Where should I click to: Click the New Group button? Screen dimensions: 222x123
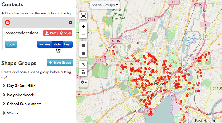point(60,63)
